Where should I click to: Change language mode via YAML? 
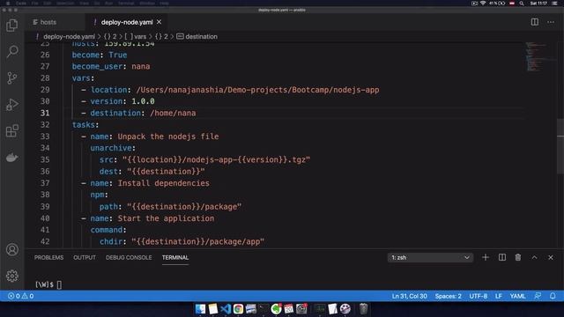point(517,296)
